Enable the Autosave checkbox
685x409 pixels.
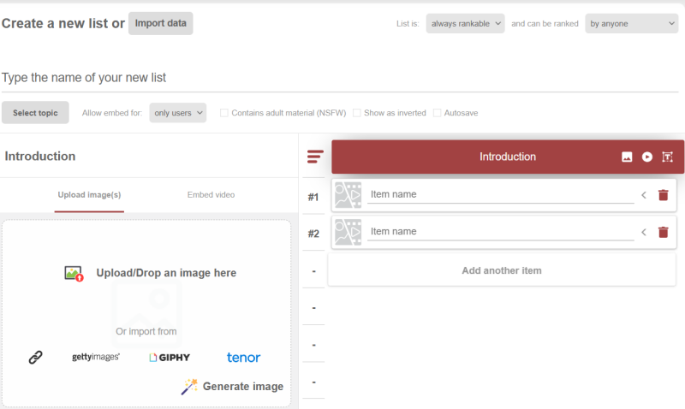[x=438, y=113]
